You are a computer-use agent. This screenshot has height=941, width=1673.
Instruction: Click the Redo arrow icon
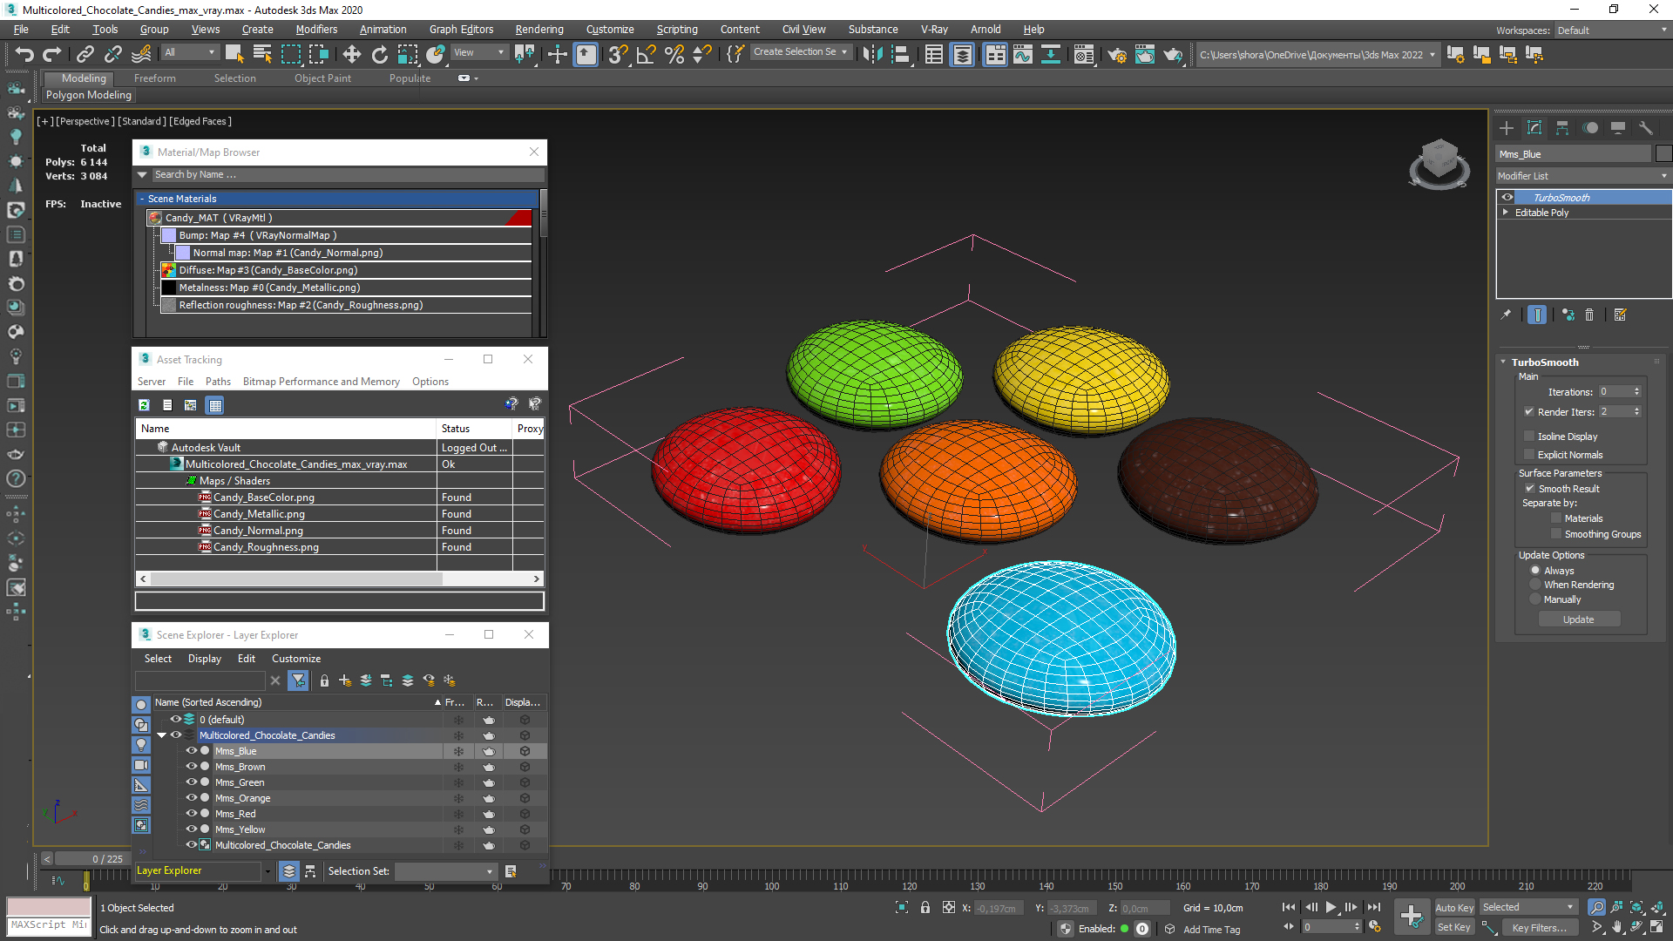52,55
